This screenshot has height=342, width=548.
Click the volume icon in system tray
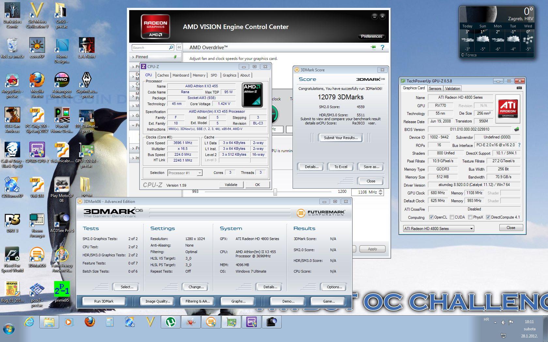[503, 322]
